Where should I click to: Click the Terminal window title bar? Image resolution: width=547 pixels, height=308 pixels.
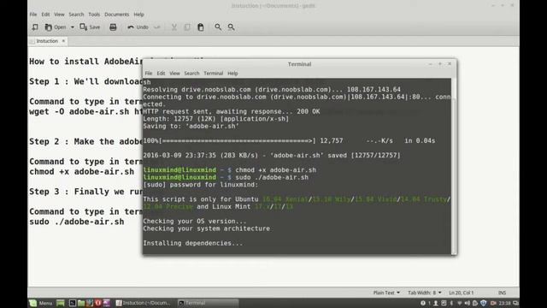click(x=299, y=64)
